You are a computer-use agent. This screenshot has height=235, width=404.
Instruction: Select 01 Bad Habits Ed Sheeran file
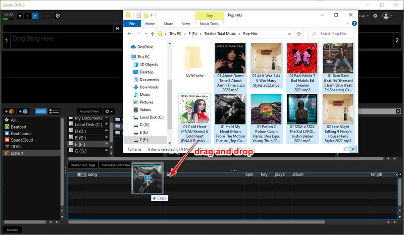point(302,68)
